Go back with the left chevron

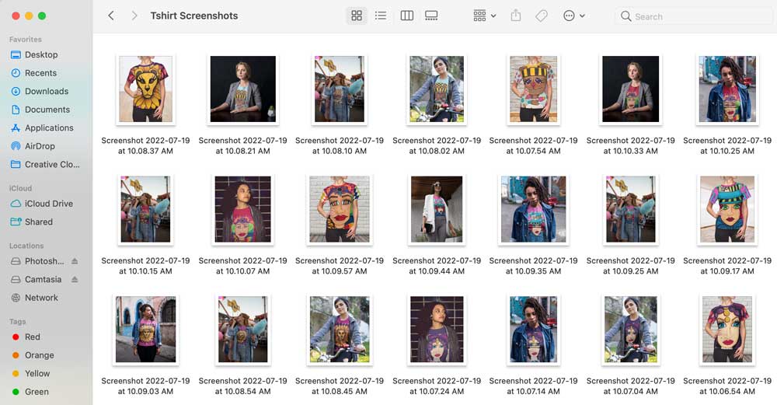click(111, 16)
